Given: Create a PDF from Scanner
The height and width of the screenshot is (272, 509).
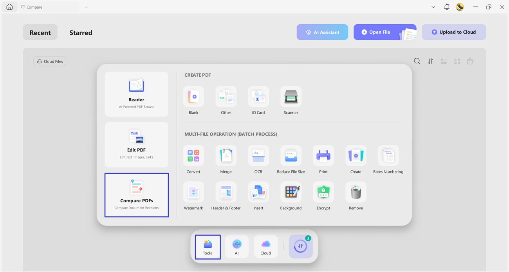Looking at the screenshot, I should pyautogui.click(x=291, y=97).
